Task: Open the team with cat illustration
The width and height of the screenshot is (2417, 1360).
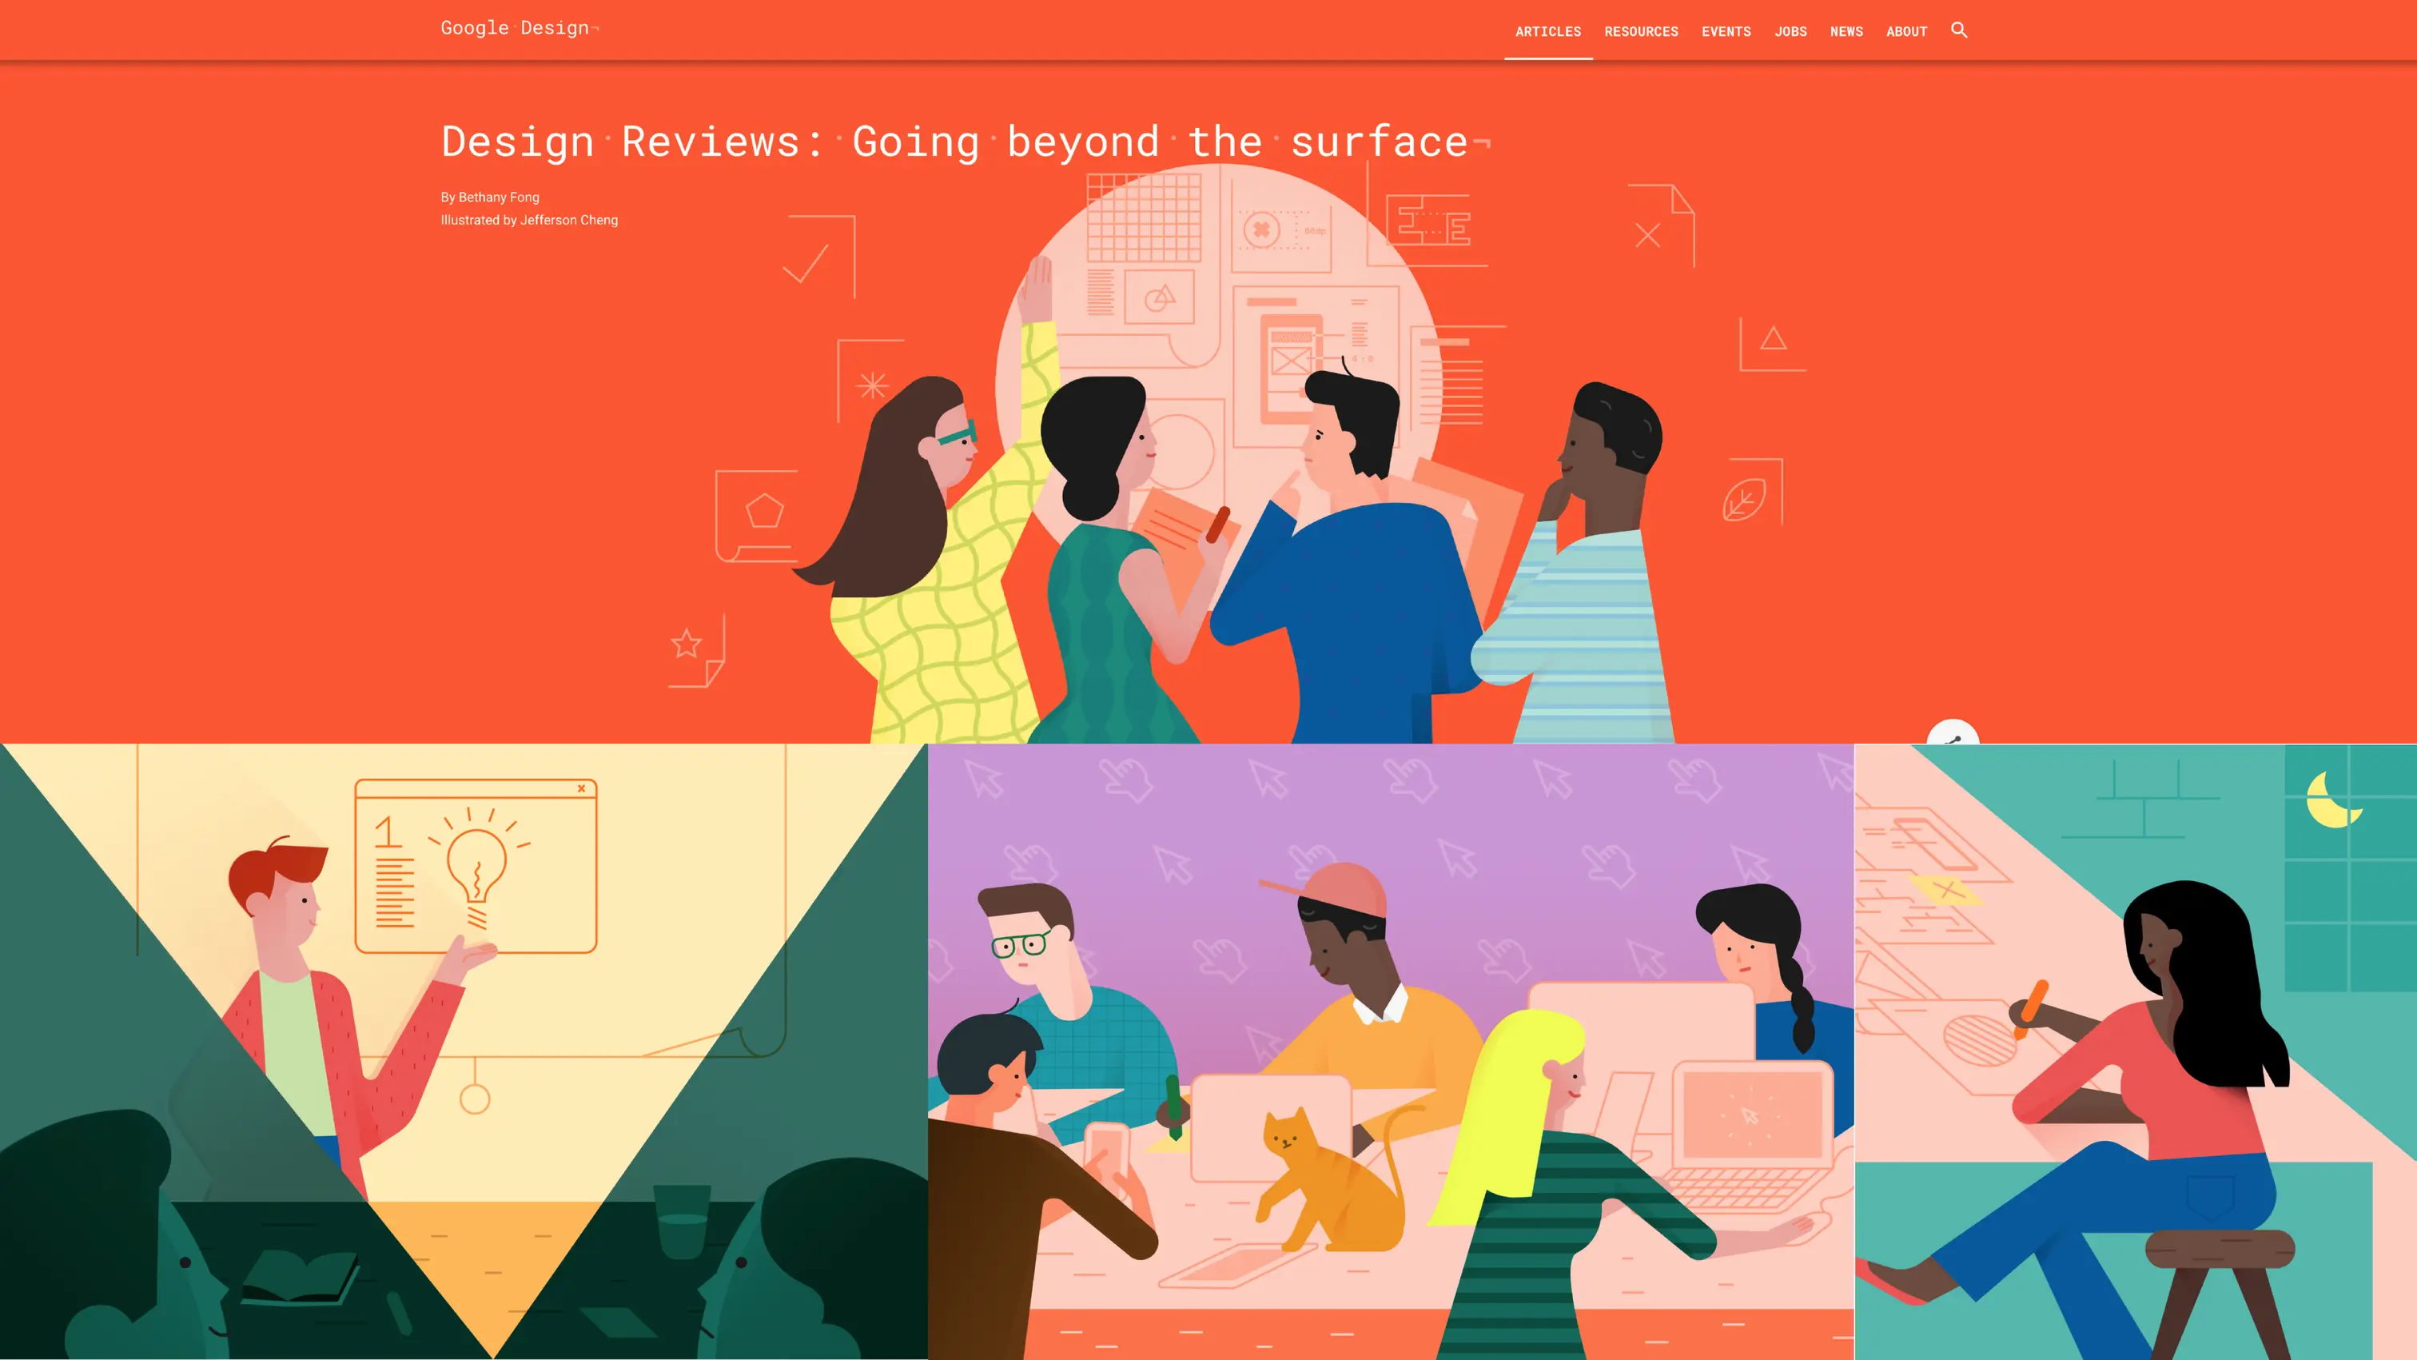Action: (1390, 1051)
